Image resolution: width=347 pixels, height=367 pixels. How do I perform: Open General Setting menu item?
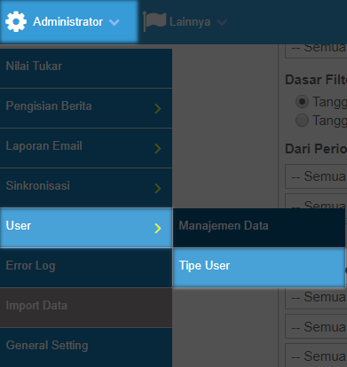point(86,347)
